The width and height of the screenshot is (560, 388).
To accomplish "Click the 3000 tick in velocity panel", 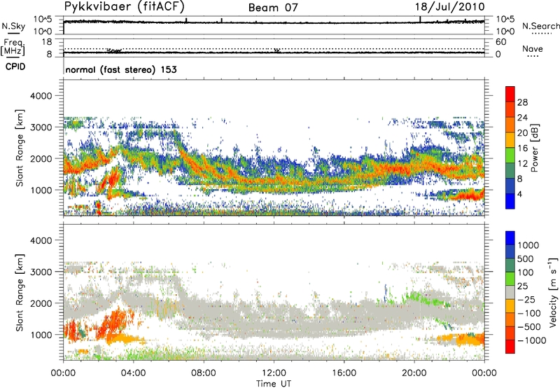I will 41,272.
